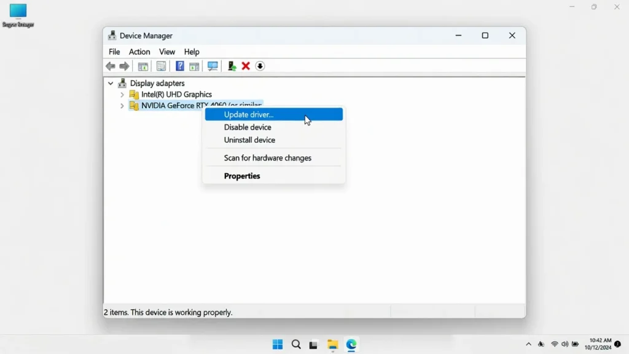Open volume speaker tray icon

[x=565, y=344]
